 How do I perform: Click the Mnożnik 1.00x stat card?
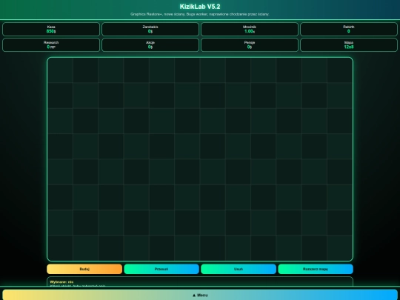point(250,29)
